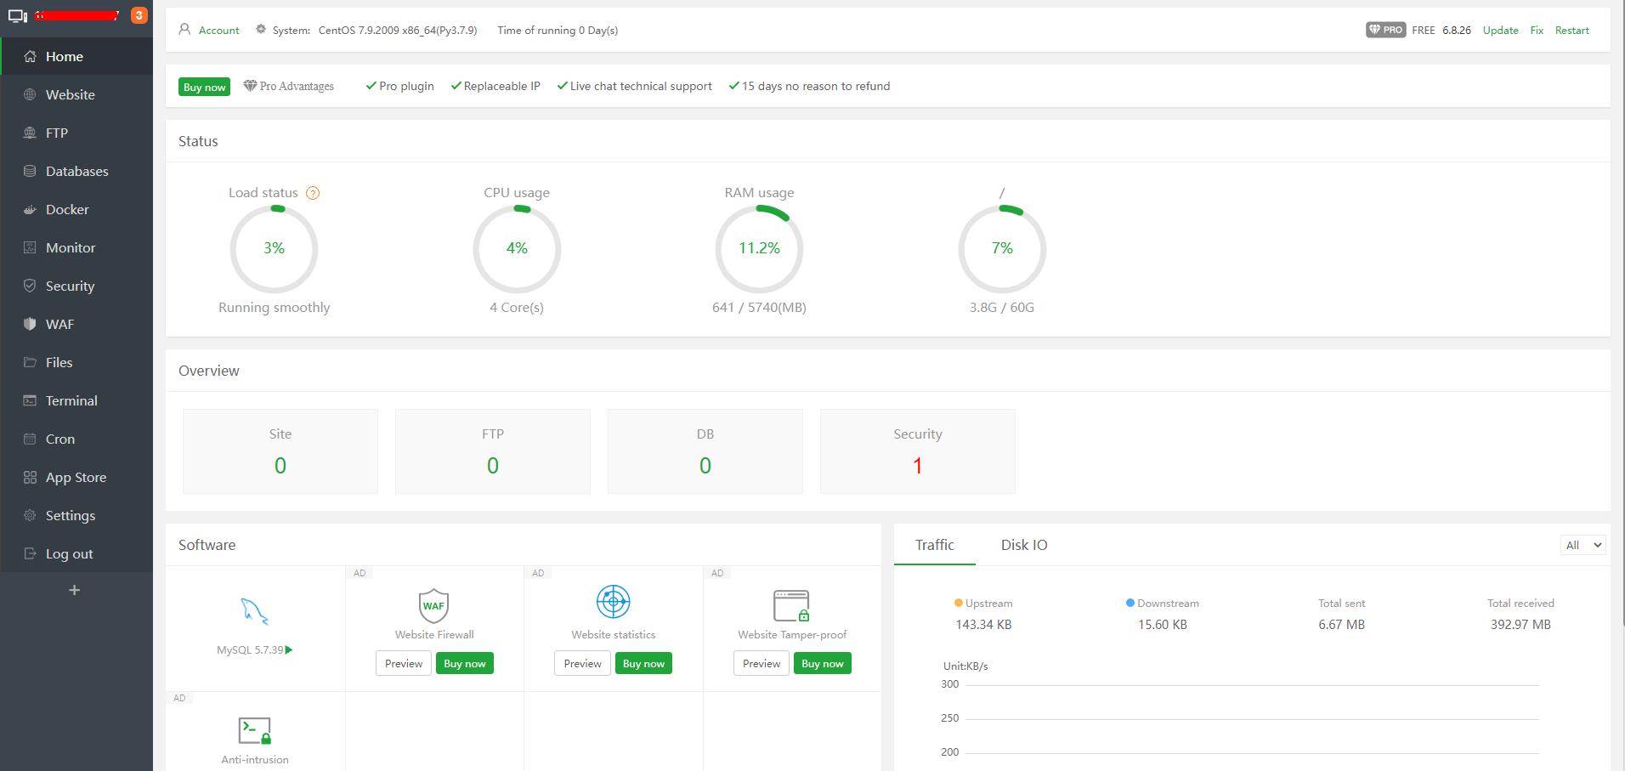Open the WAF section
1625x771 pixels.
(x=59, y=324)
